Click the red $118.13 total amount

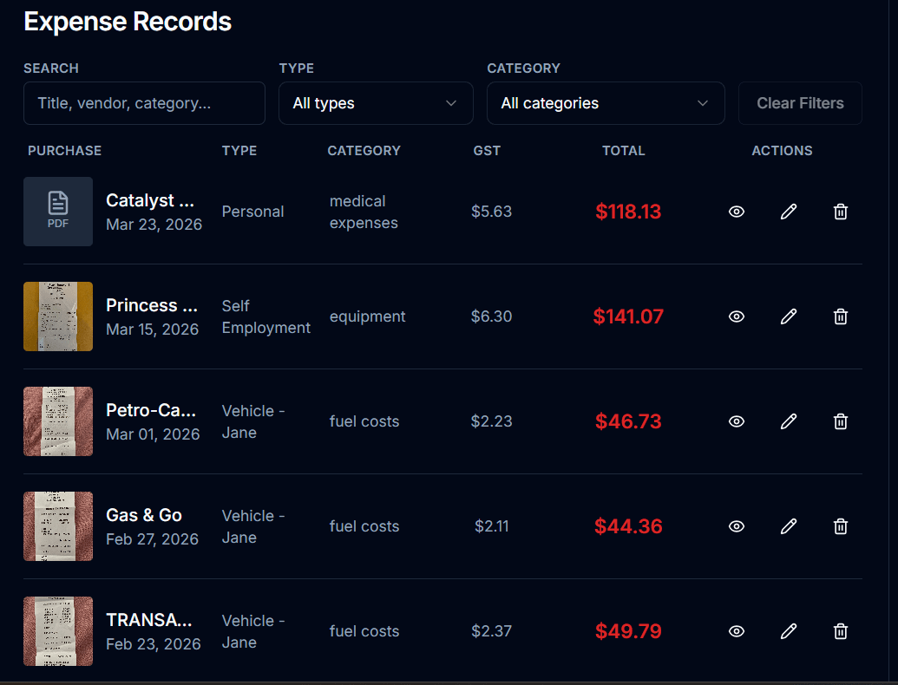(x=628, y=212)
